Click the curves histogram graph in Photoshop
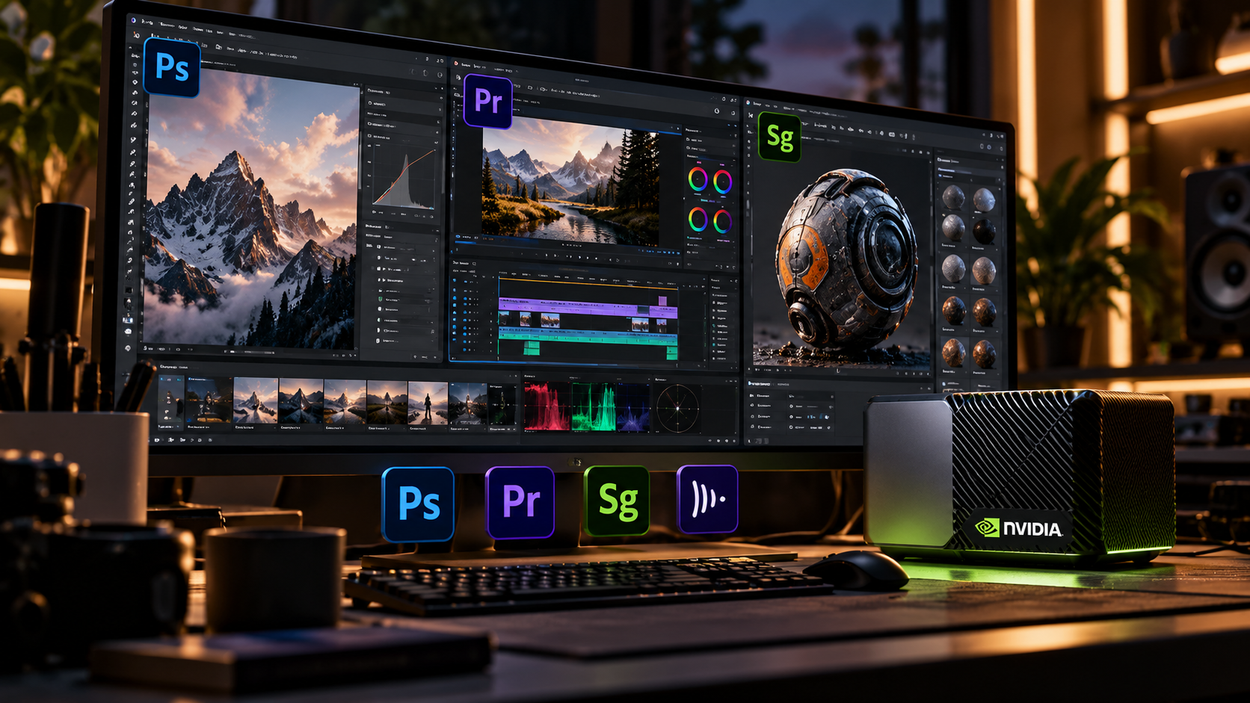This screenshot has width=1250, height=703. click(x=404, y=178)
